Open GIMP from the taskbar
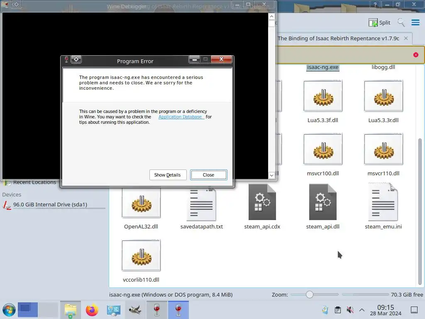Viewport: 425px width, 319px height. (135, 310)
